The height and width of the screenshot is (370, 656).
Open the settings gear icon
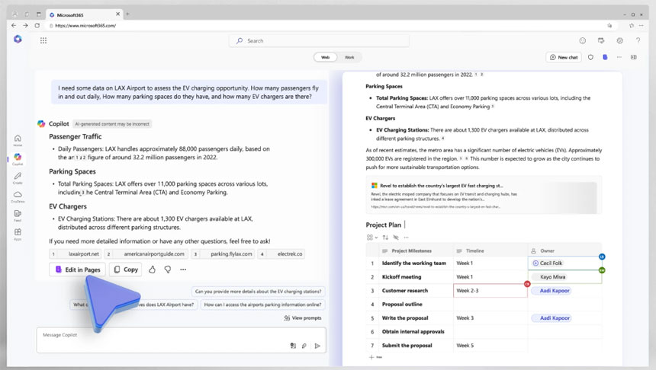(x=619, y=40)
